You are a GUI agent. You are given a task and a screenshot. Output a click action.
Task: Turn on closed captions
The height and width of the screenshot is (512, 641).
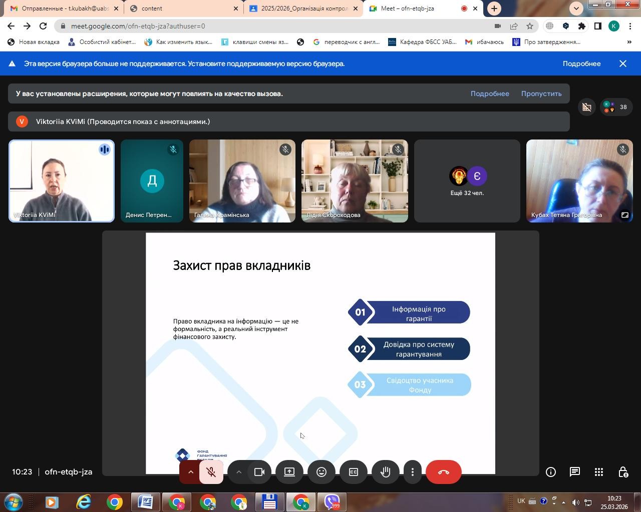coord(354,472)
